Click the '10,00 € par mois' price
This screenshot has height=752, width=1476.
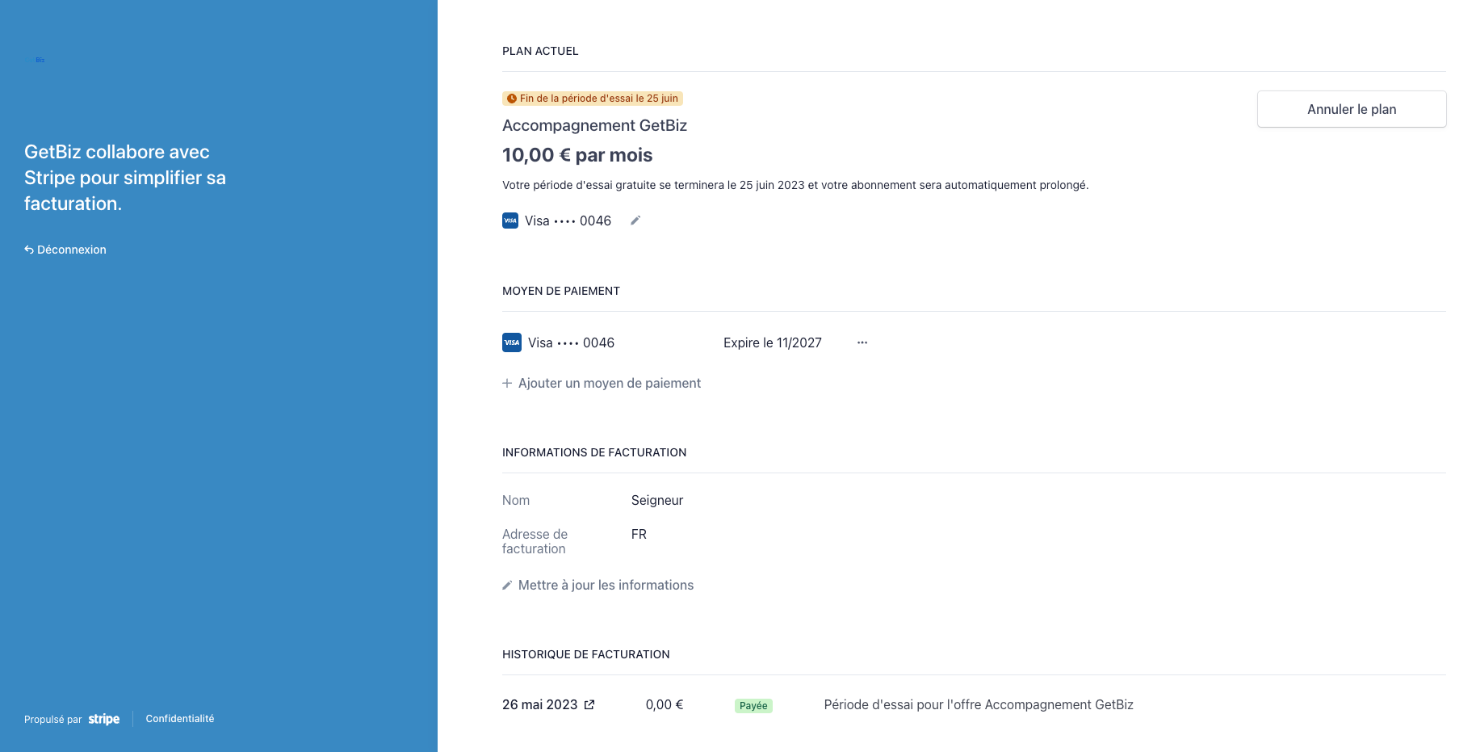pos(577,155)
